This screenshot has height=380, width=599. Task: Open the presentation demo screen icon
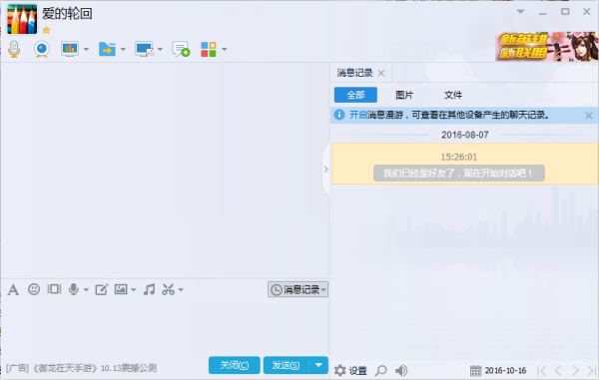click(x=70, y=49)
